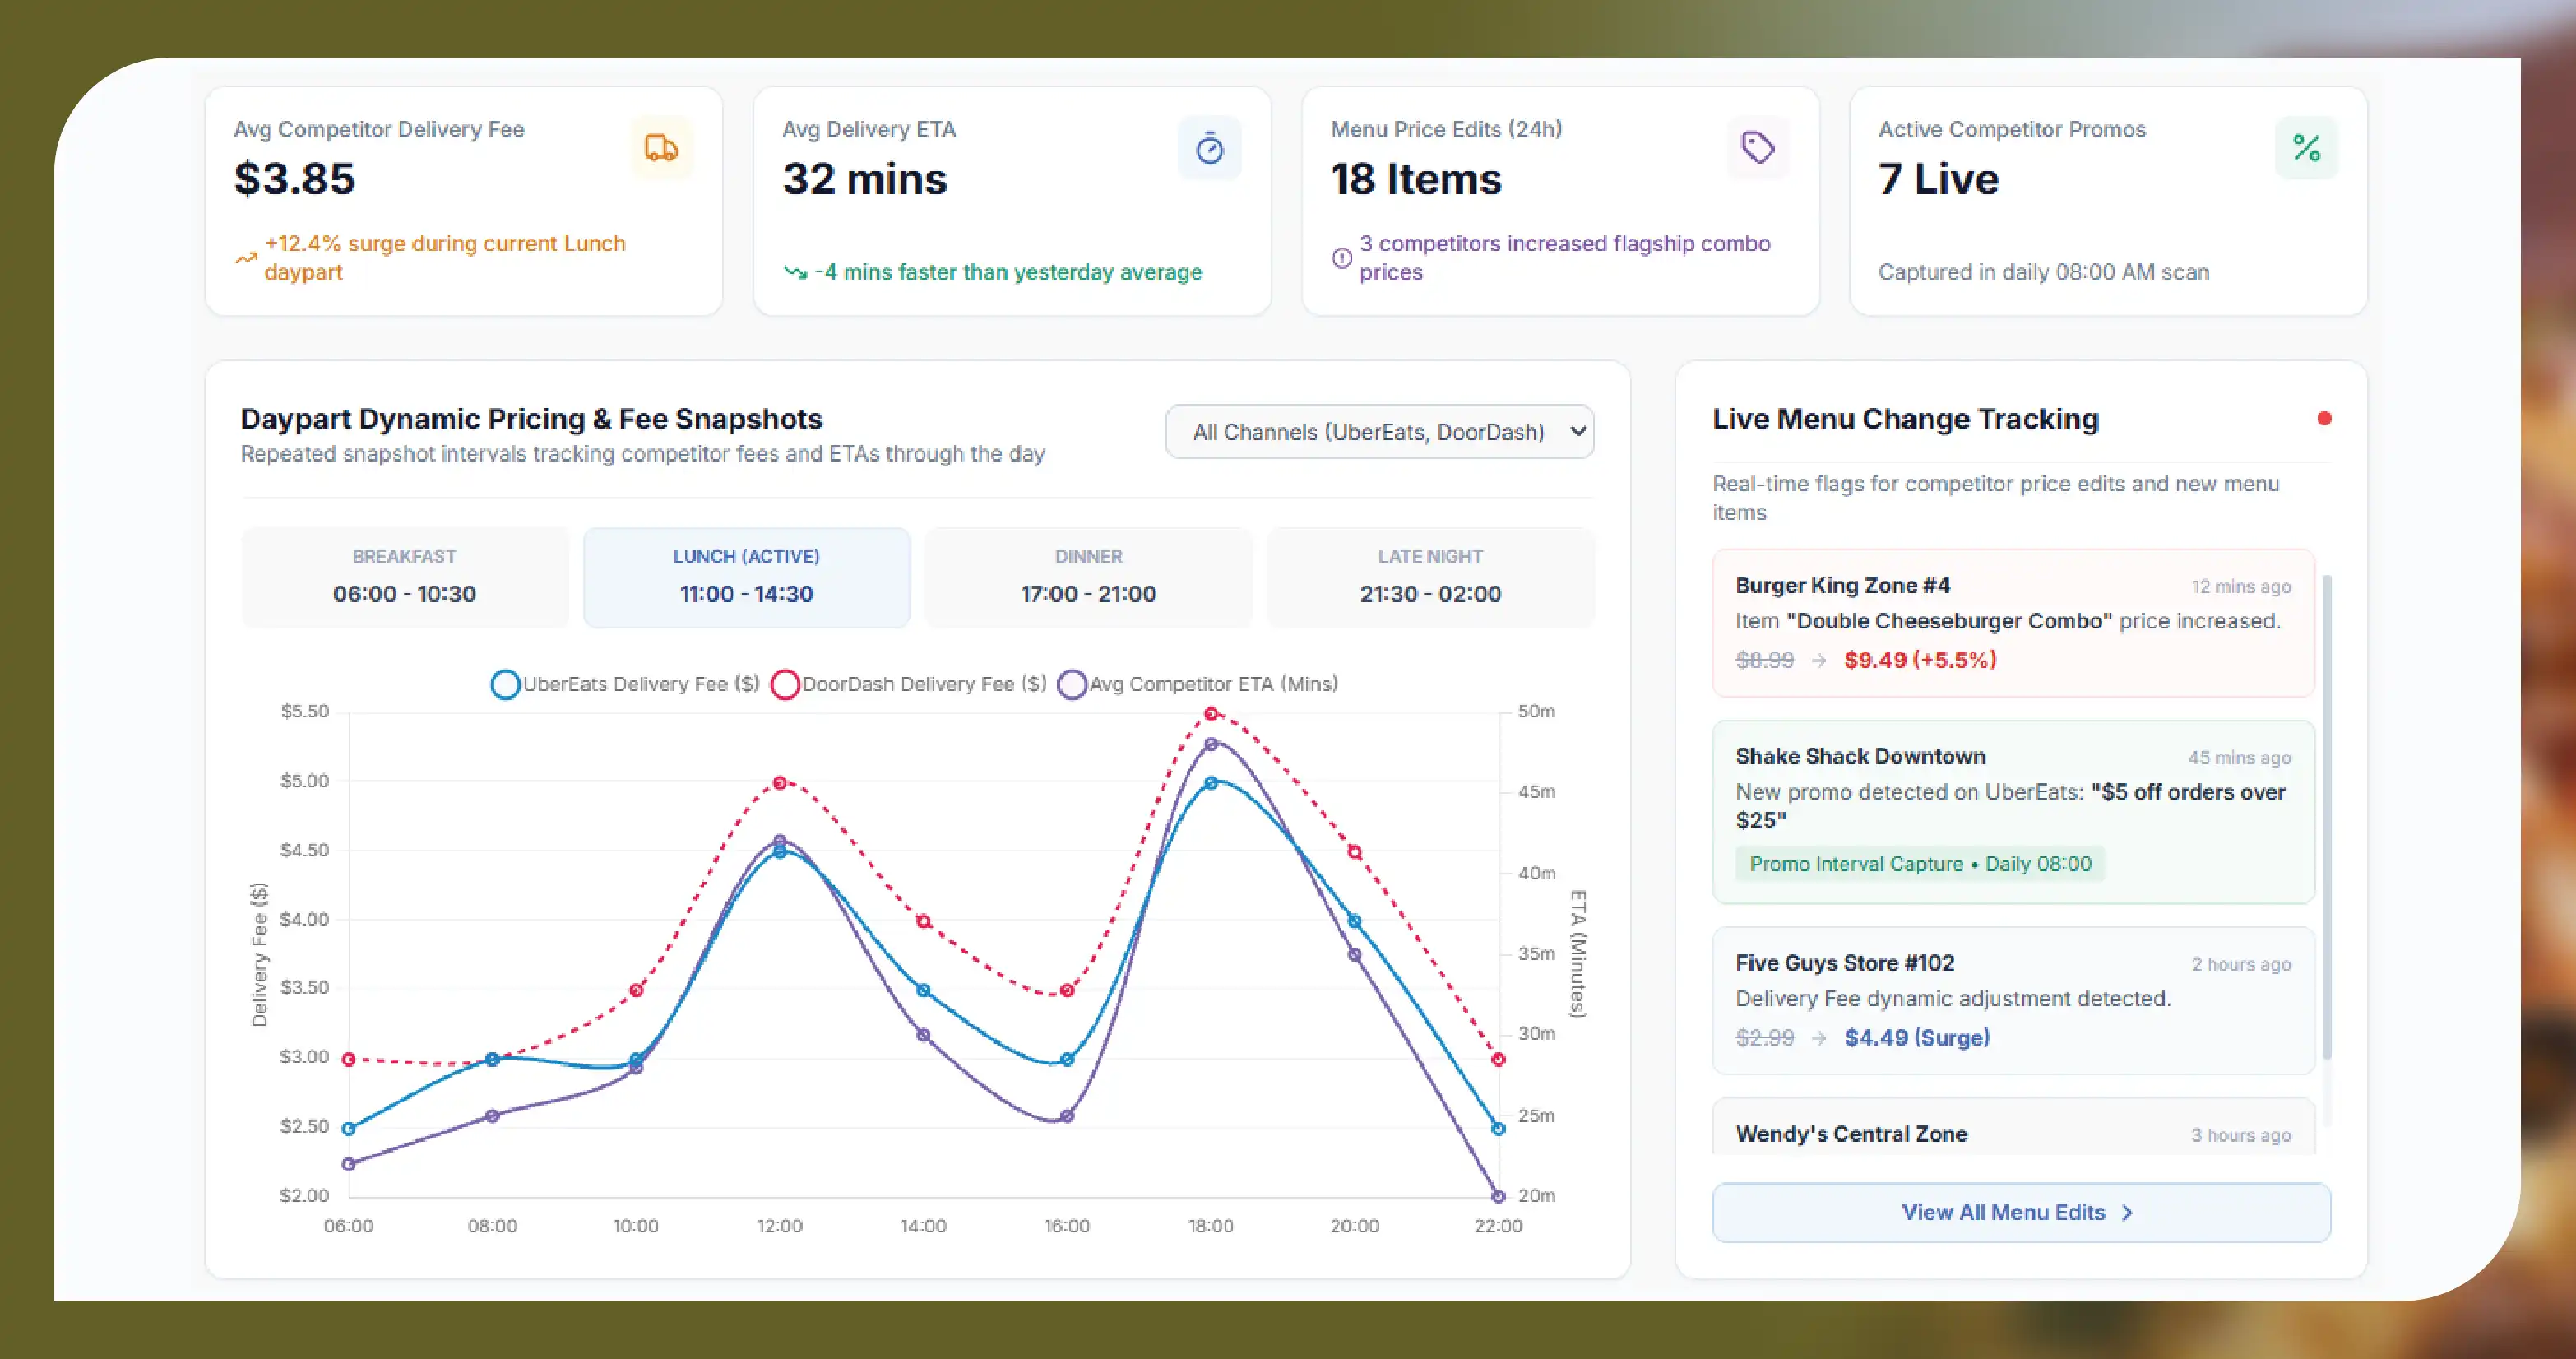Click the percent icon on Promos card
This screenshot has height=1359, width=2576.
pyautogui.click(x=2306, y=148)
